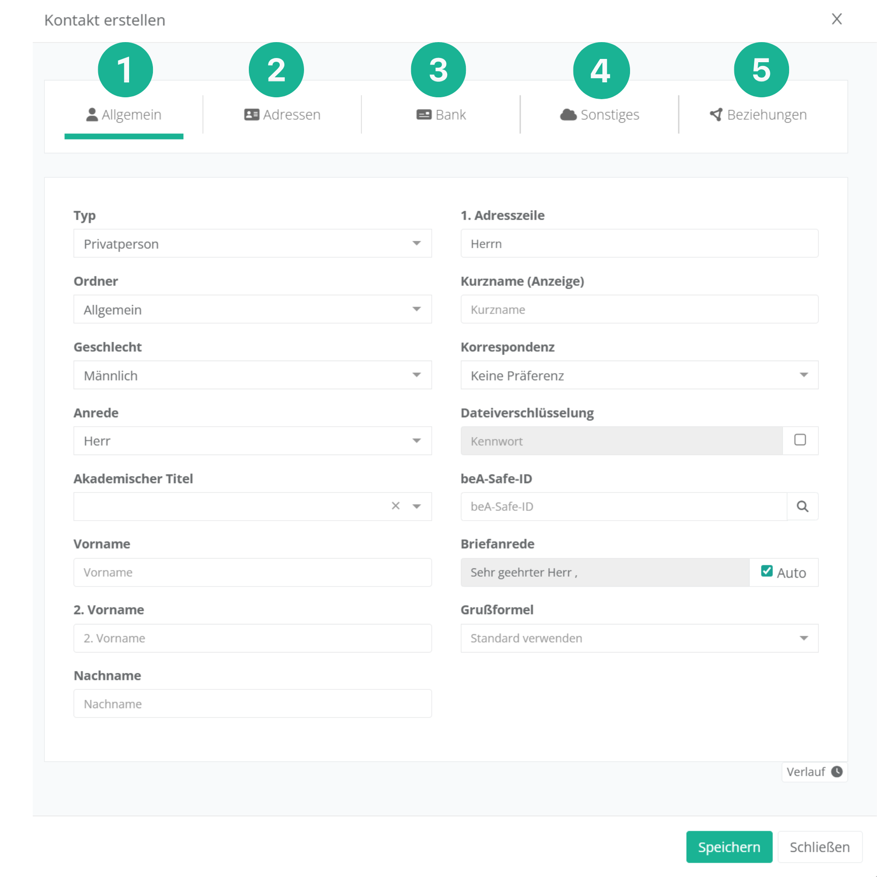Image resolution: width=877 pixels, height=877 pixels.
Task: Click the credit card icon for Bank
Action: click(x=424, y=115)
